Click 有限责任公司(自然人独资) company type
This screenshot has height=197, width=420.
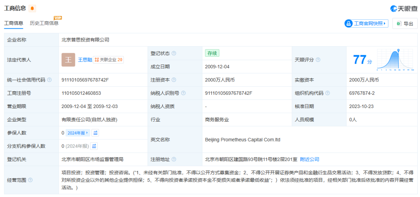point(89,120)
